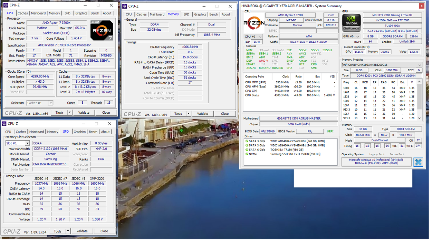This screenshot has width=442, height=248.
Task: Click the blue X close icon in HWiNFO
Action: pos(418,162)
